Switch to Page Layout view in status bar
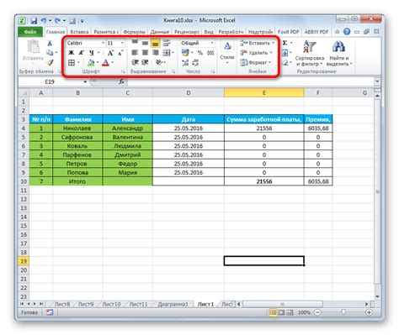Viewport: 399px width, 335px height. (281, 312)
